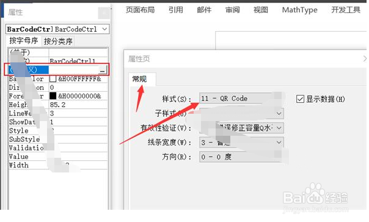Select the &H00000000& ForeColor value
The height and width of the screenshot is (222, 369).
click(79, 96)
